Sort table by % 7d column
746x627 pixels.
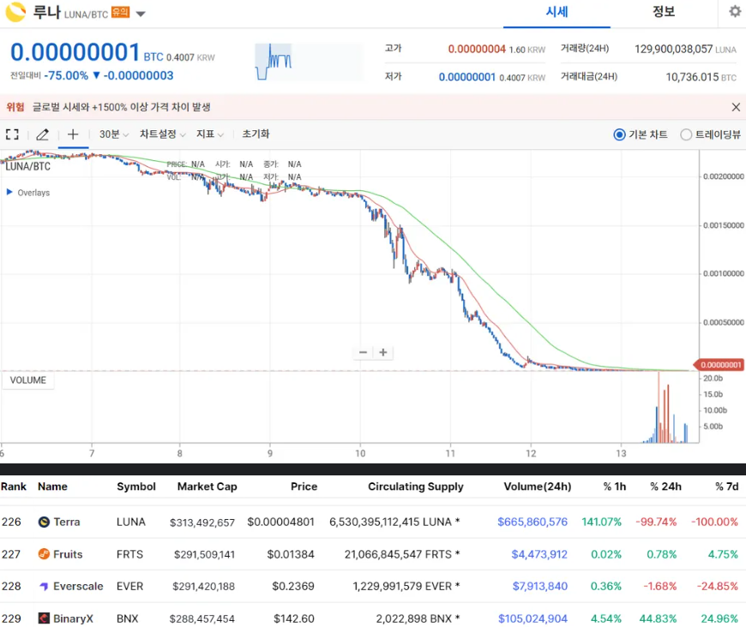726,487
